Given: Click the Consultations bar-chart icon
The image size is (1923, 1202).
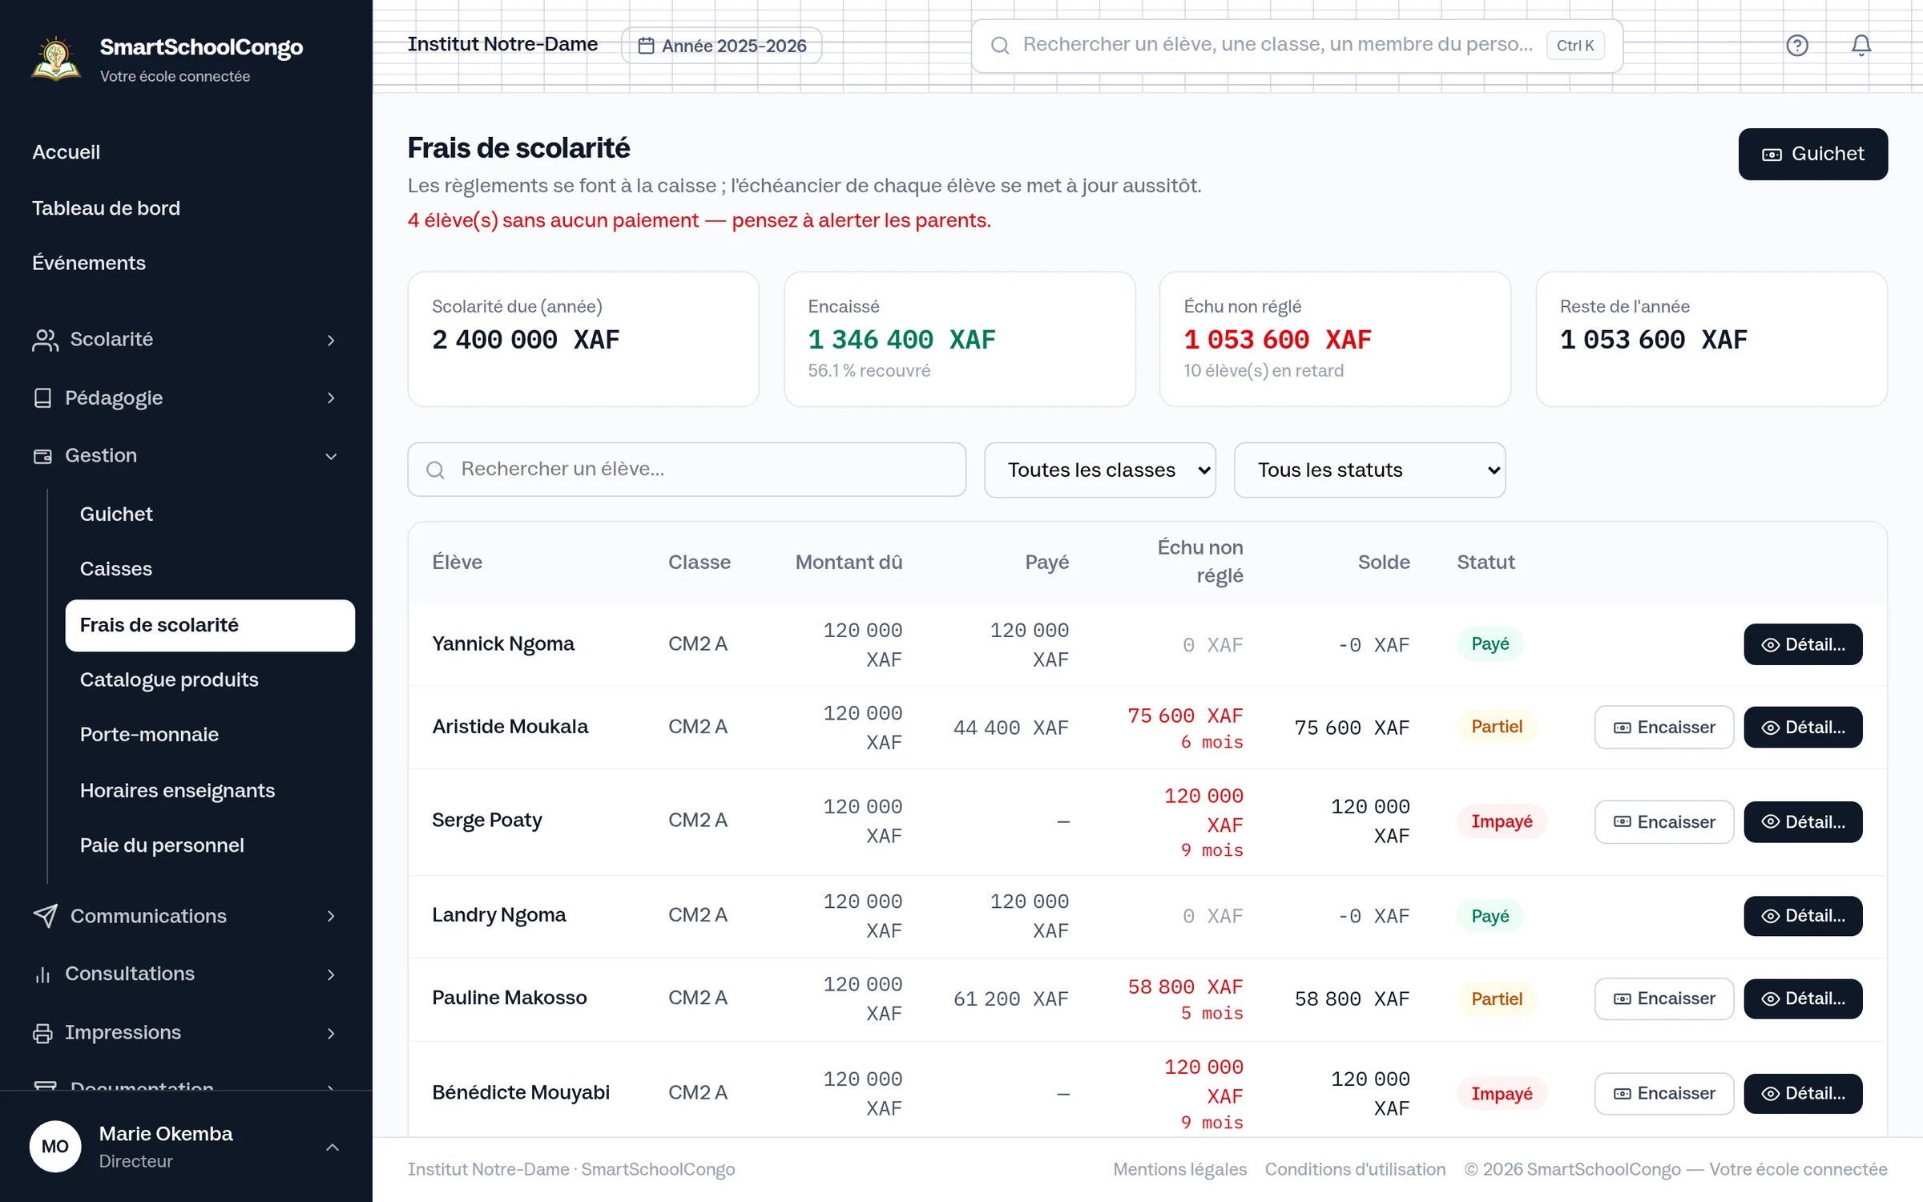Looking at the screenshot, I should pyautogui.click(x=42, y=974).
